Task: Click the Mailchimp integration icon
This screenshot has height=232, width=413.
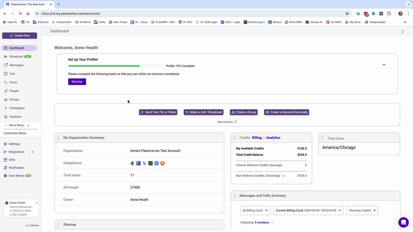Action: coord(132,163)
